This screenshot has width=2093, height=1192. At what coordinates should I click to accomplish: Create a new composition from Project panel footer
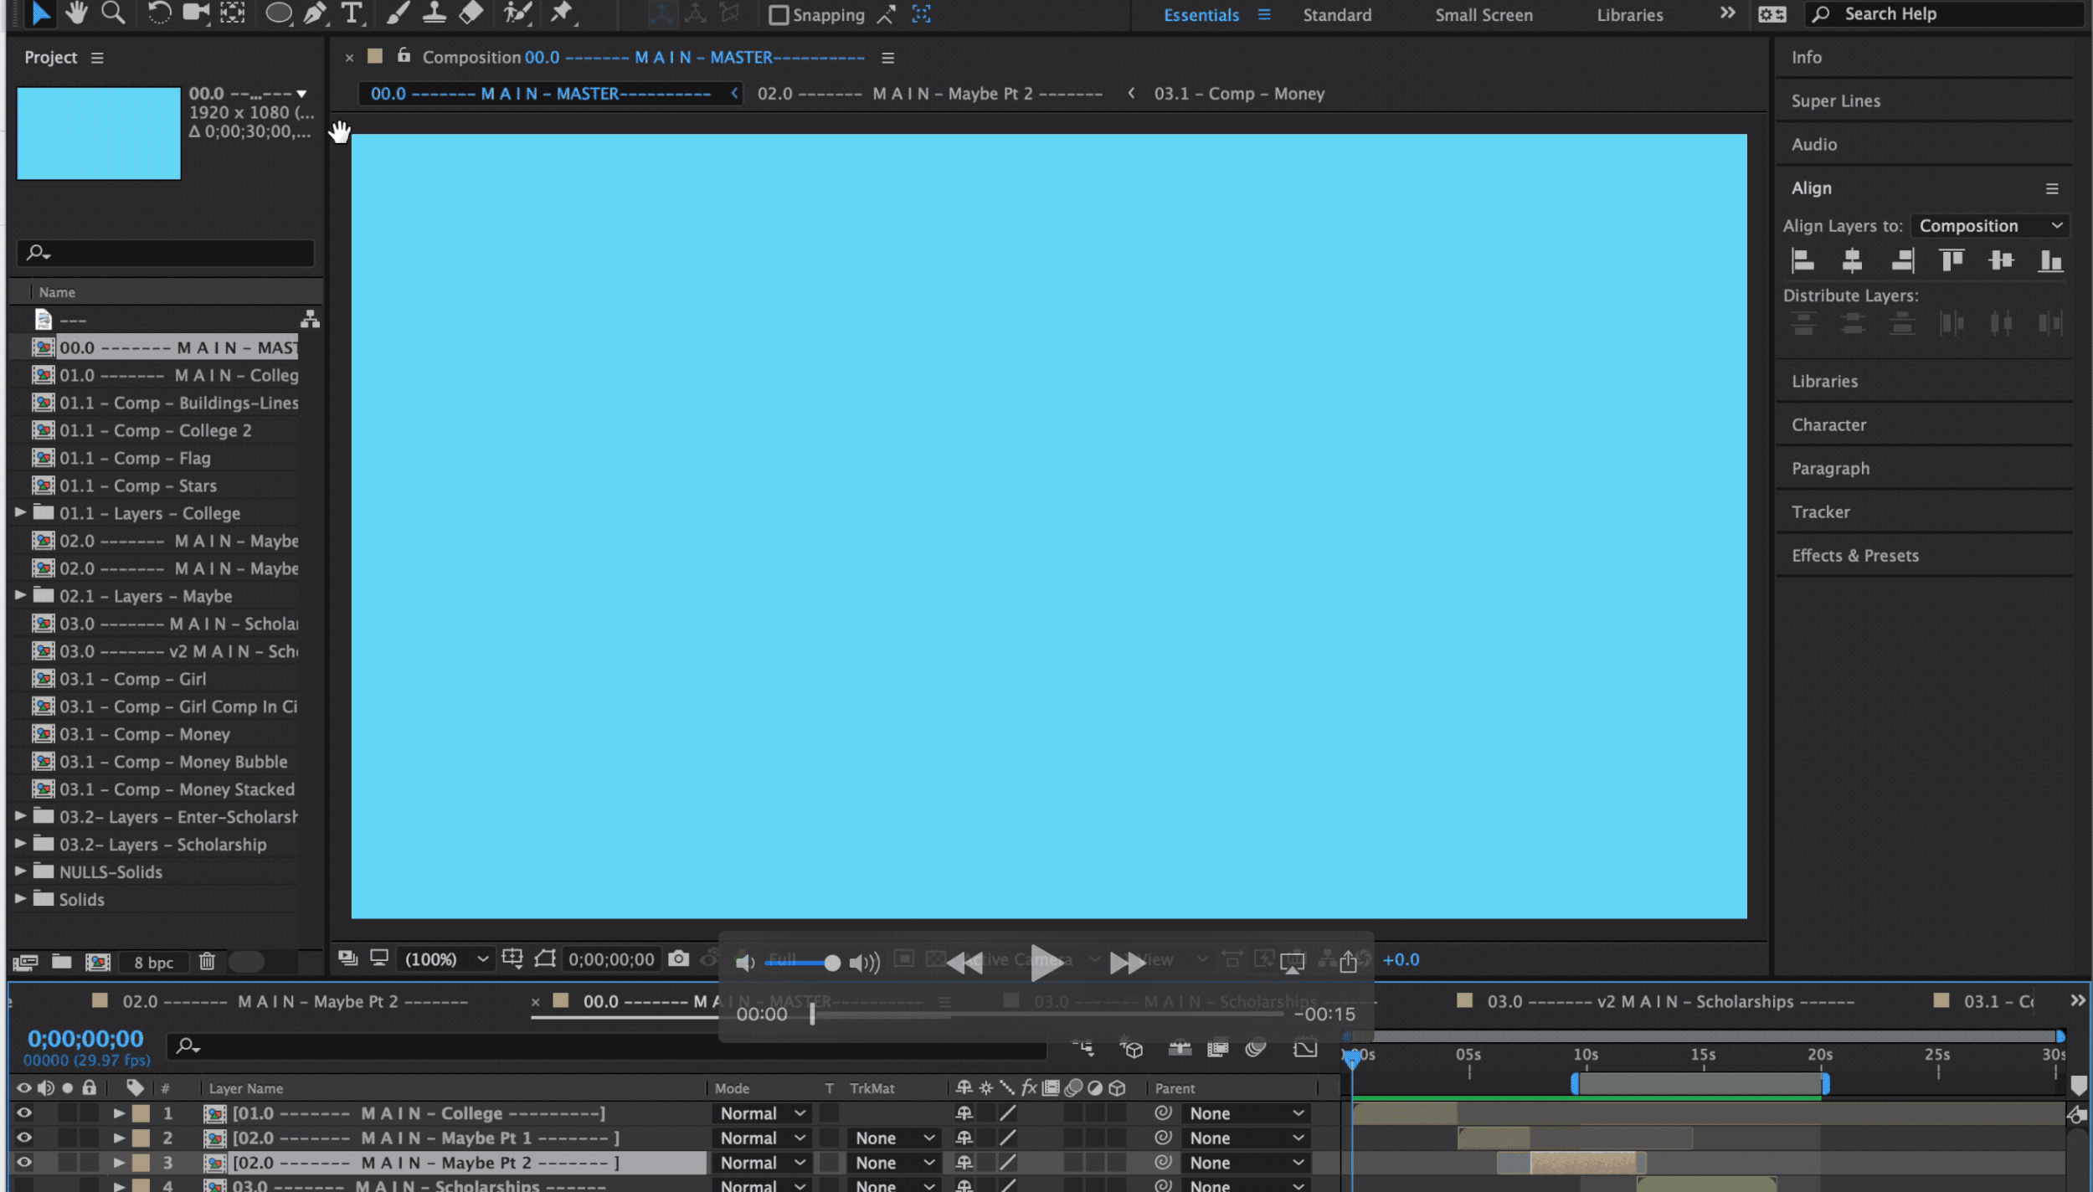click(x=98, y=962)
